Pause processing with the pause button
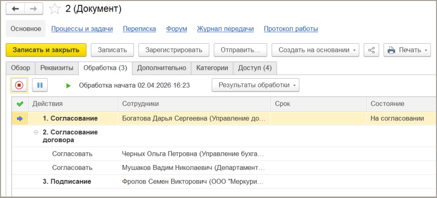 pyautogui.click(x=40, y=85)
